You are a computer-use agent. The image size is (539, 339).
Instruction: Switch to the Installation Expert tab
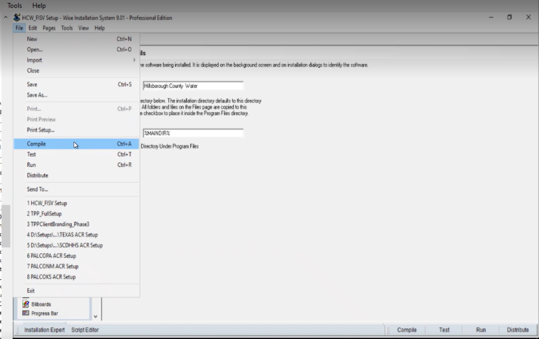(x=44, y=330)
